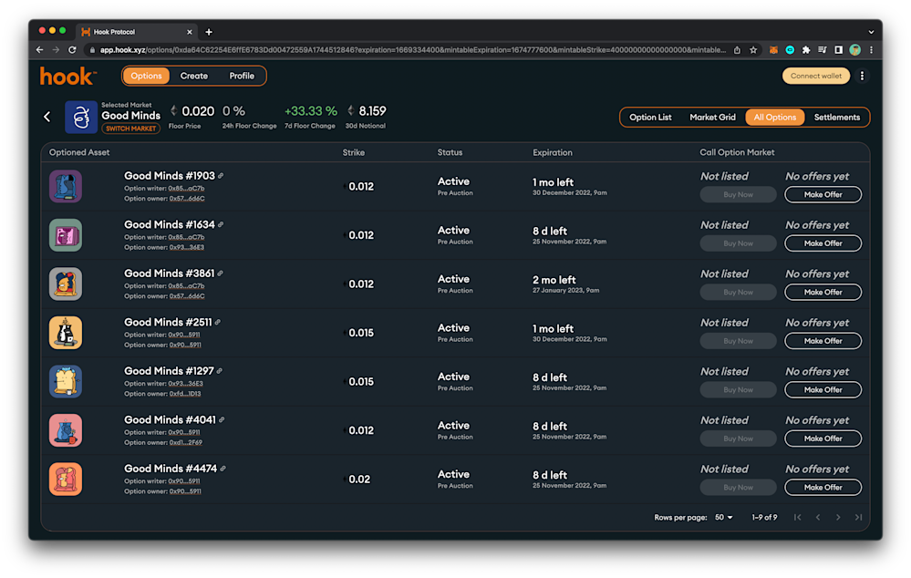Go to next page of the table
This screenshot has width=911, height=578.
coord(838,517)
